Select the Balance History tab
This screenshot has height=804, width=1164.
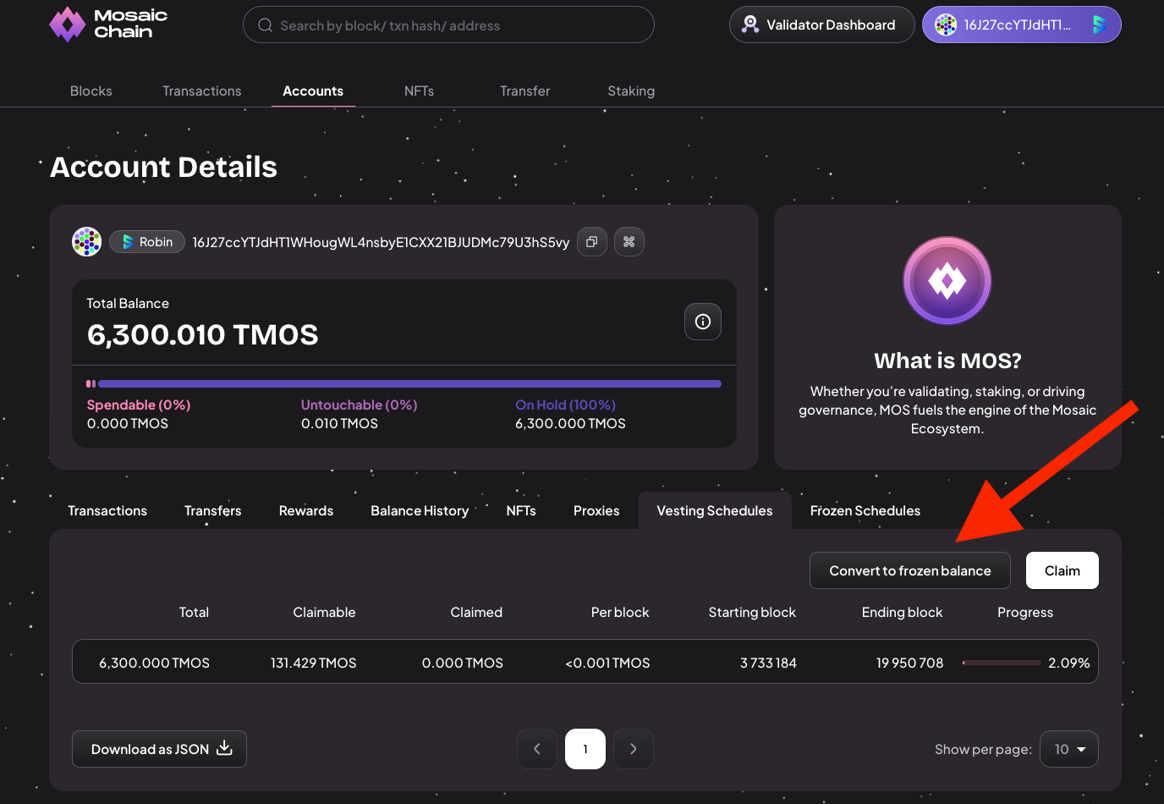click(x=420, y=510)
